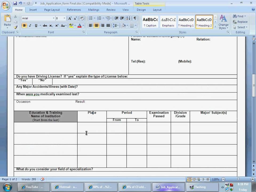The height and width of the screenshot is (192, 256).
Task: Open the Arial font name dropdown
Action: 53,18
